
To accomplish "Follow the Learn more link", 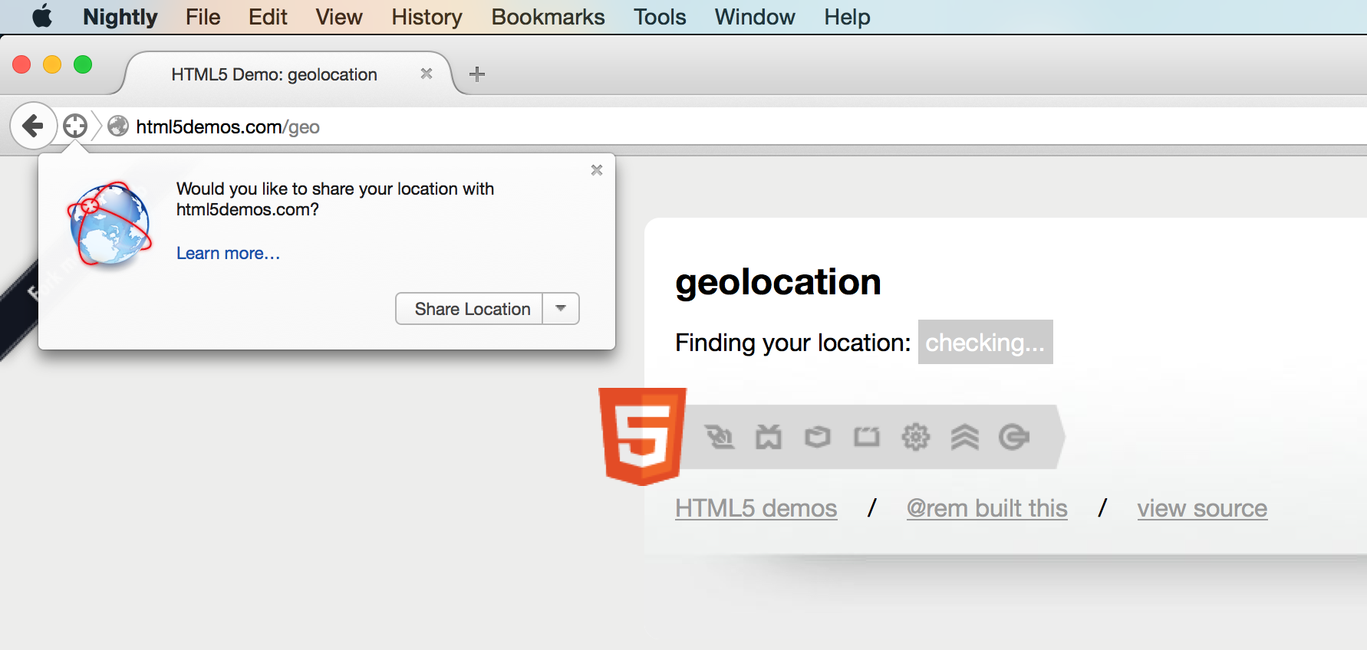I will 228,253.
